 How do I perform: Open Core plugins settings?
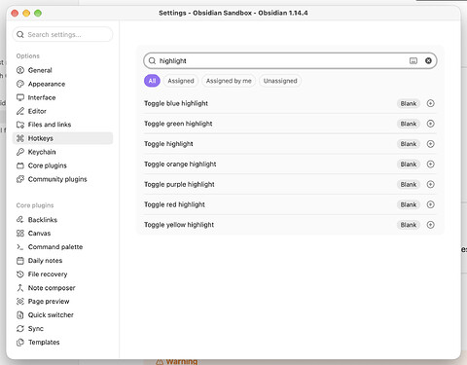(62, 165)
